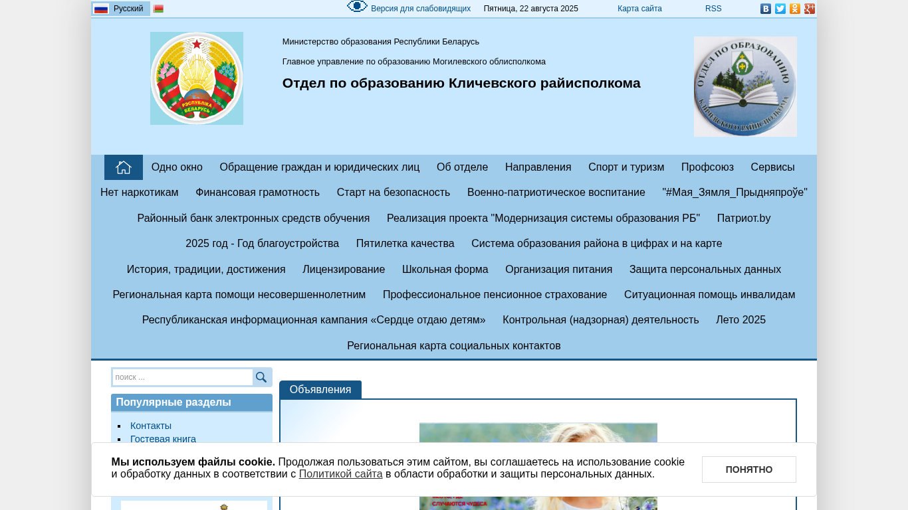Click the Популярные разделы panel header
The image size is (908, 510).
[x=191, y=402]
